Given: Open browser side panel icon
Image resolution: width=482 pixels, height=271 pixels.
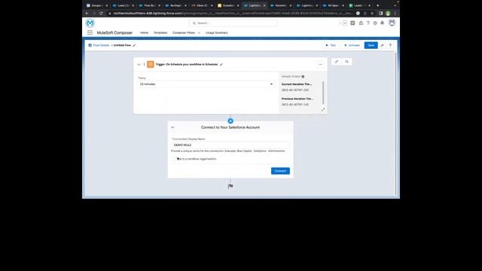Looking at the screenshot, I should [x=380, y=14].
